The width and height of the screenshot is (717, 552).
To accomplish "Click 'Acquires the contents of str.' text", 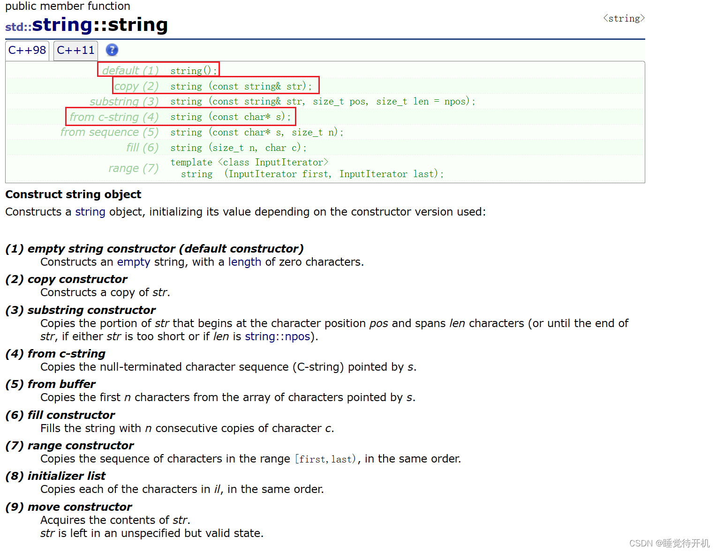I will pos(115,520).
